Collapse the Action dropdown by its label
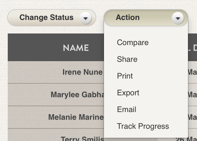 pos(128,18)
